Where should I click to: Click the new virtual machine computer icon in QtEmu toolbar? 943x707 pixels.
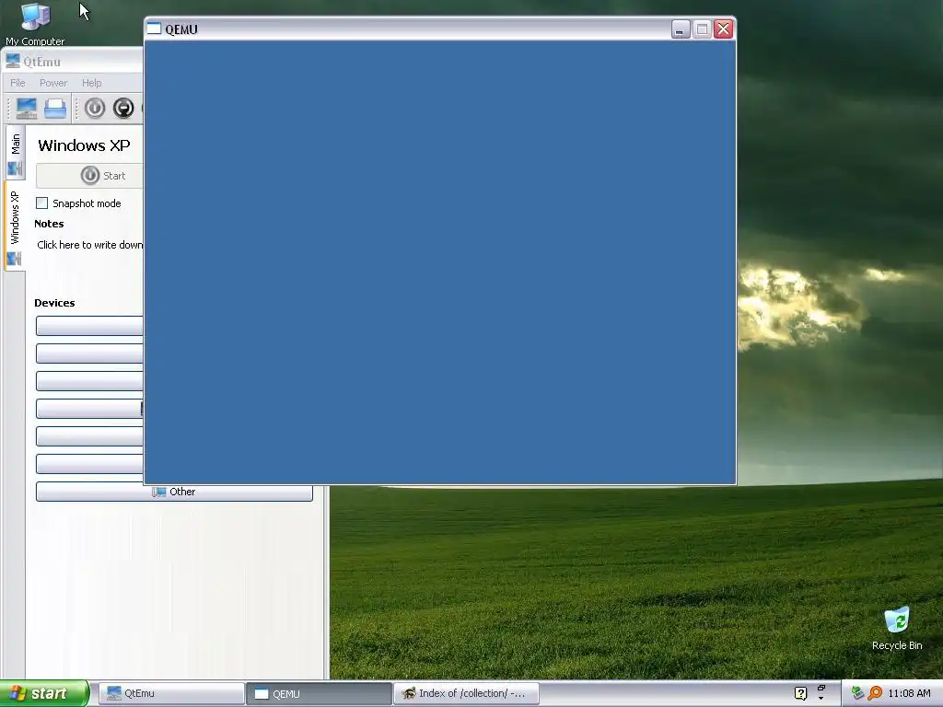(27, 109)
